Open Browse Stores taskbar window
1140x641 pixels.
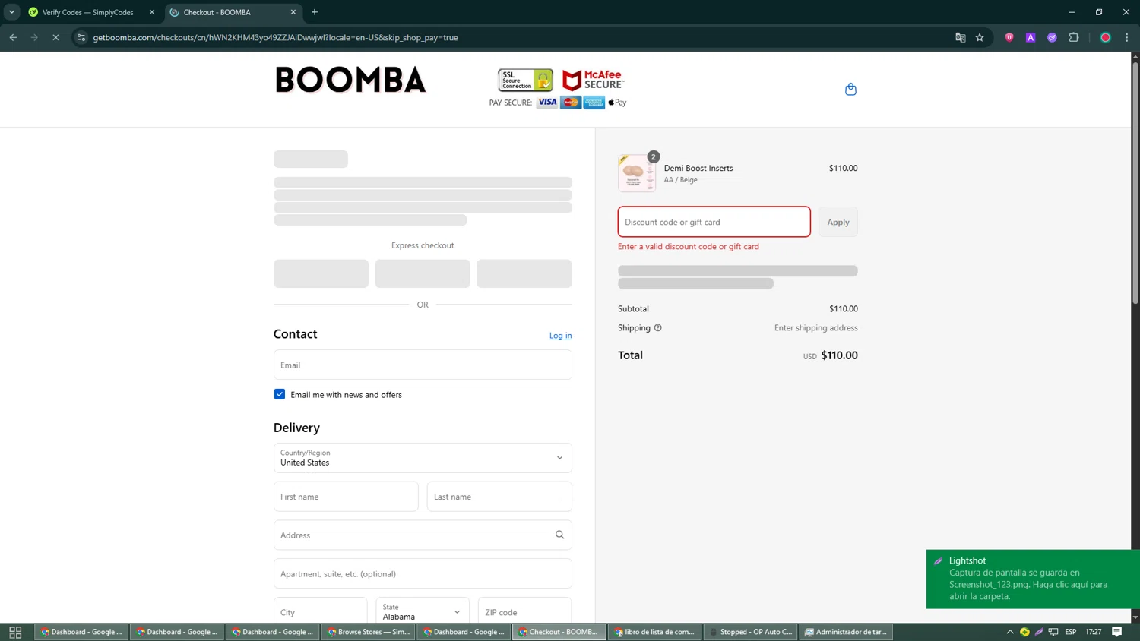click(369, 632)
